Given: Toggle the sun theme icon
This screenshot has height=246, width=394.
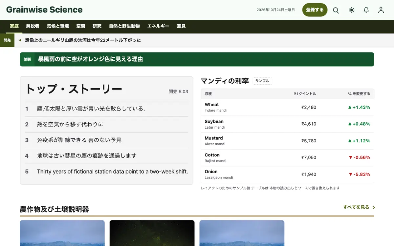Looking at the screenshot, I should coord(352,10).
